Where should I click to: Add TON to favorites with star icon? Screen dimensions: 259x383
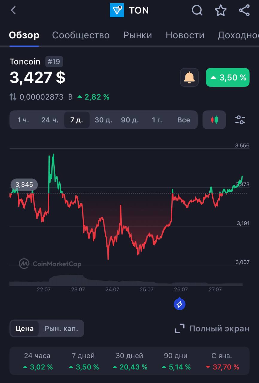tap(221, 10)
